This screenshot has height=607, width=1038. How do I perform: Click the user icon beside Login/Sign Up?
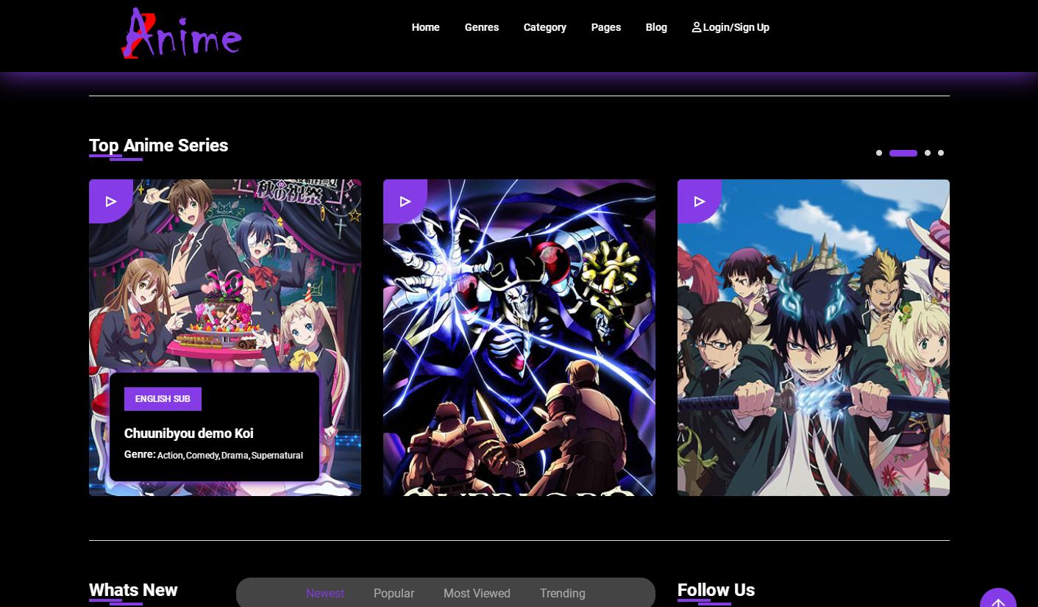pos(697,27)
